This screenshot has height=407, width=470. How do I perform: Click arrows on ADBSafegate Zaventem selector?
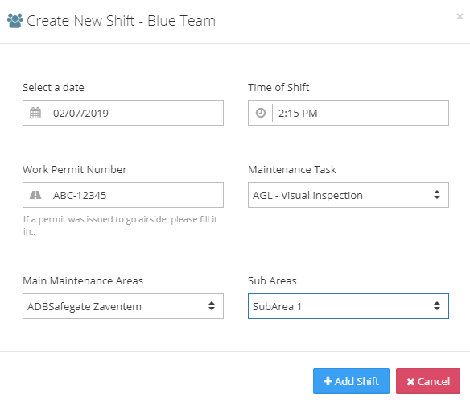click(212, 306)
